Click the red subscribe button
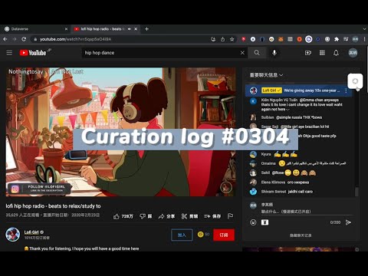 [x=224, y=235]
